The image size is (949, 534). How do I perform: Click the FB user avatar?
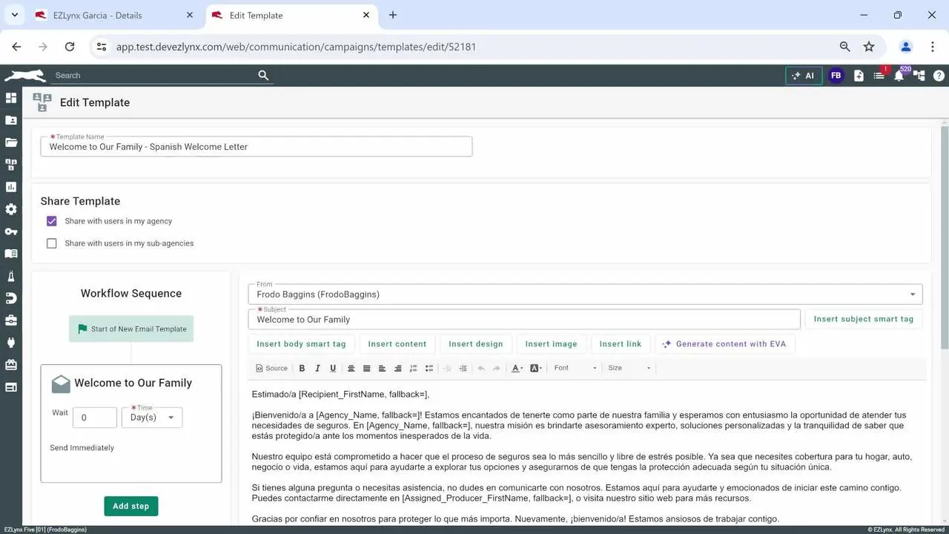pyautogui.click(x=836, y=76)
